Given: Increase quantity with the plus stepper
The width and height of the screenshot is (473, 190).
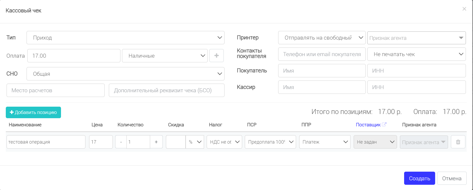Looking at the screenshot, I should 156,142.
